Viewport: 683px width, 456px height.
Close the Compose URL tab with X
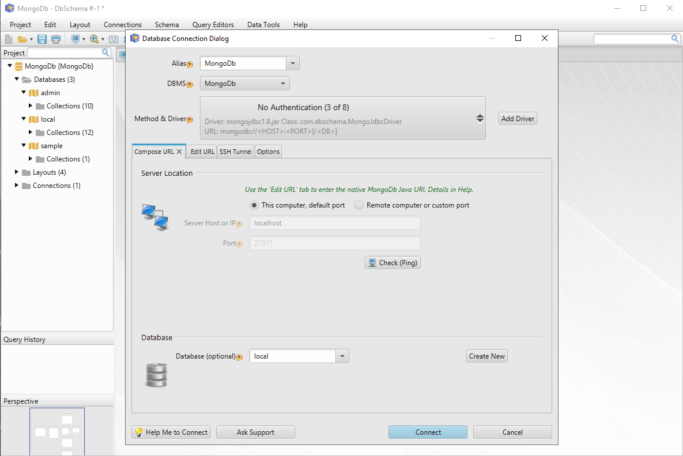[179, 152]
